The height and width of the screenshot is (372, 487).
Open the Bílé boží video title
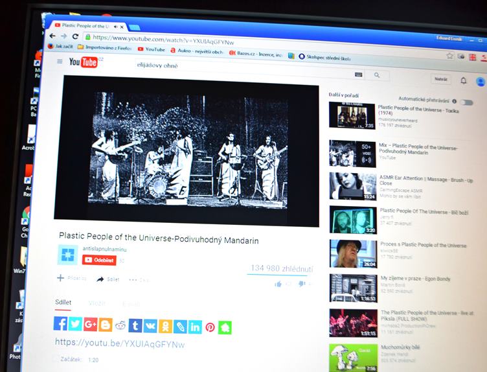coord(424,212)
